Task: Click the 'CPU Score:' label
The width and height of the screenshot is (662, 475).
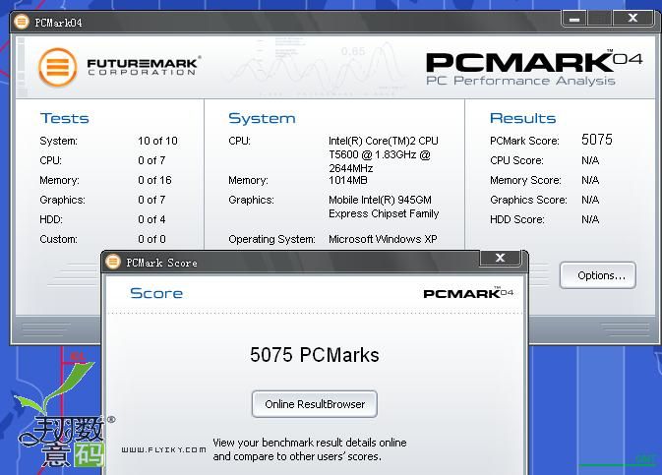Action: click(x=516, y=160)
